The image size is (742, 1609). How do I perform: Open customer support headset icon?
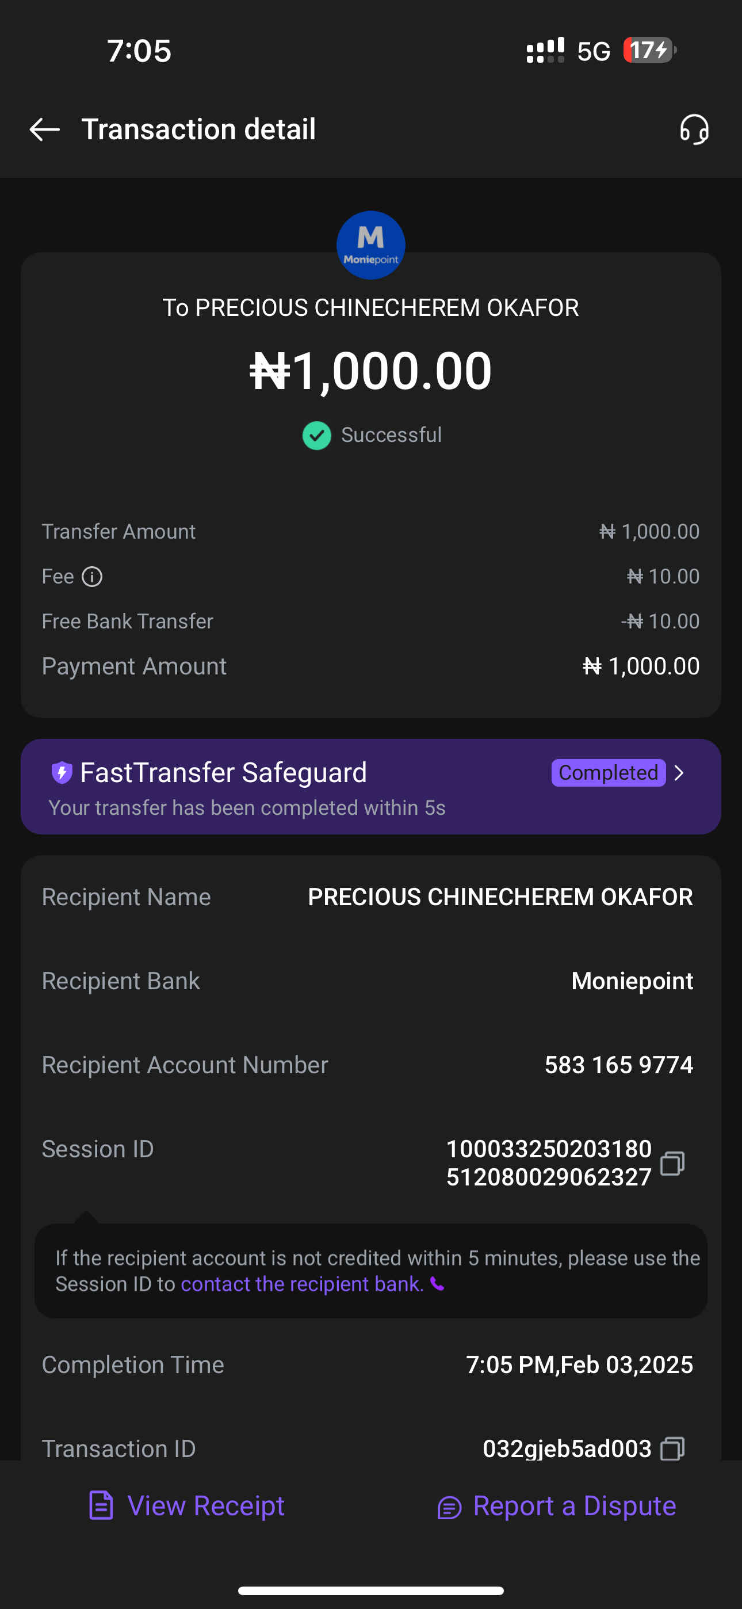click(x=694, y=129)
